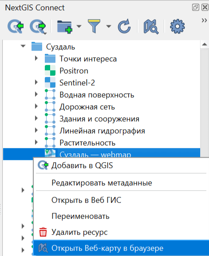Collapse the Суздаль folder

pos(23,46)
